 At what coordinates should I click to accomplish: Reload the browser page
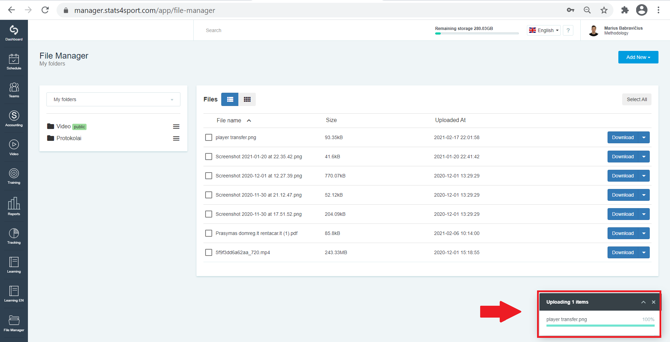pos(45,10)
